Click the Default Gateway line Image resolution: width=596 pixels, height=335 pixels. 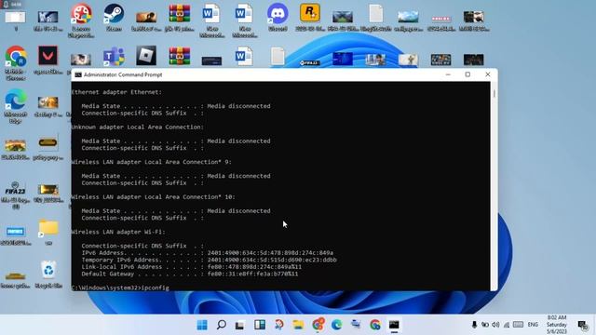pos(190,274)
